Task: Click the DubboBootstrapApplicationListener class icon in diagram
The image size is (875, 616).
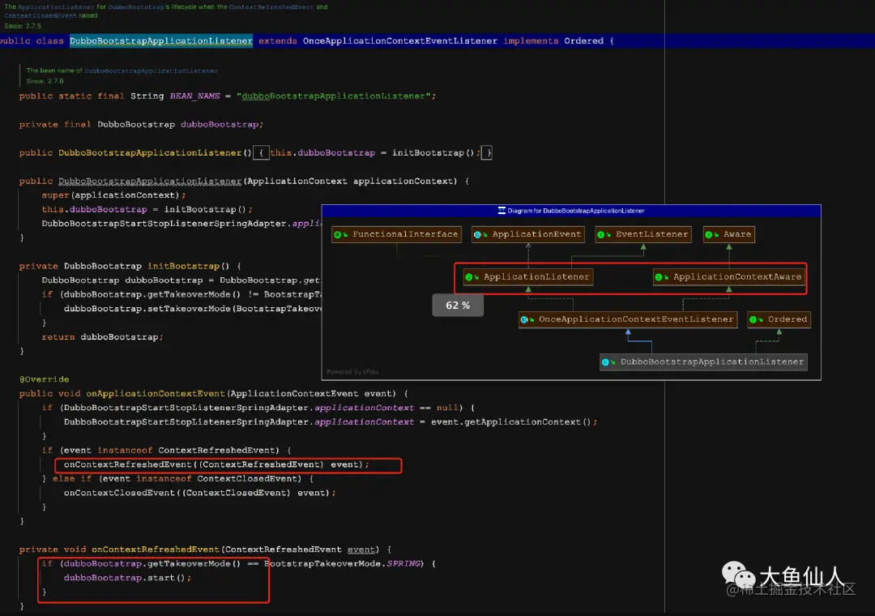Action: [x=606, y=361]
